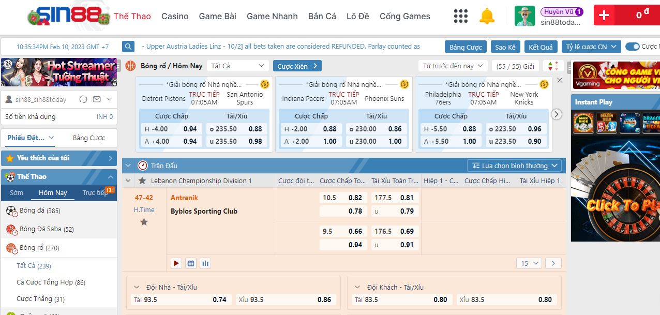The width and height of the screenshot is (660, 315).
Task: Click coin icon on Philadelphia 76ers card
Action: (x=544, y=84)
